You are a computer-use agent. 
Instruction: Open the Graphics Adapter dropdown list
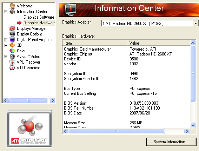pos(195,24)
